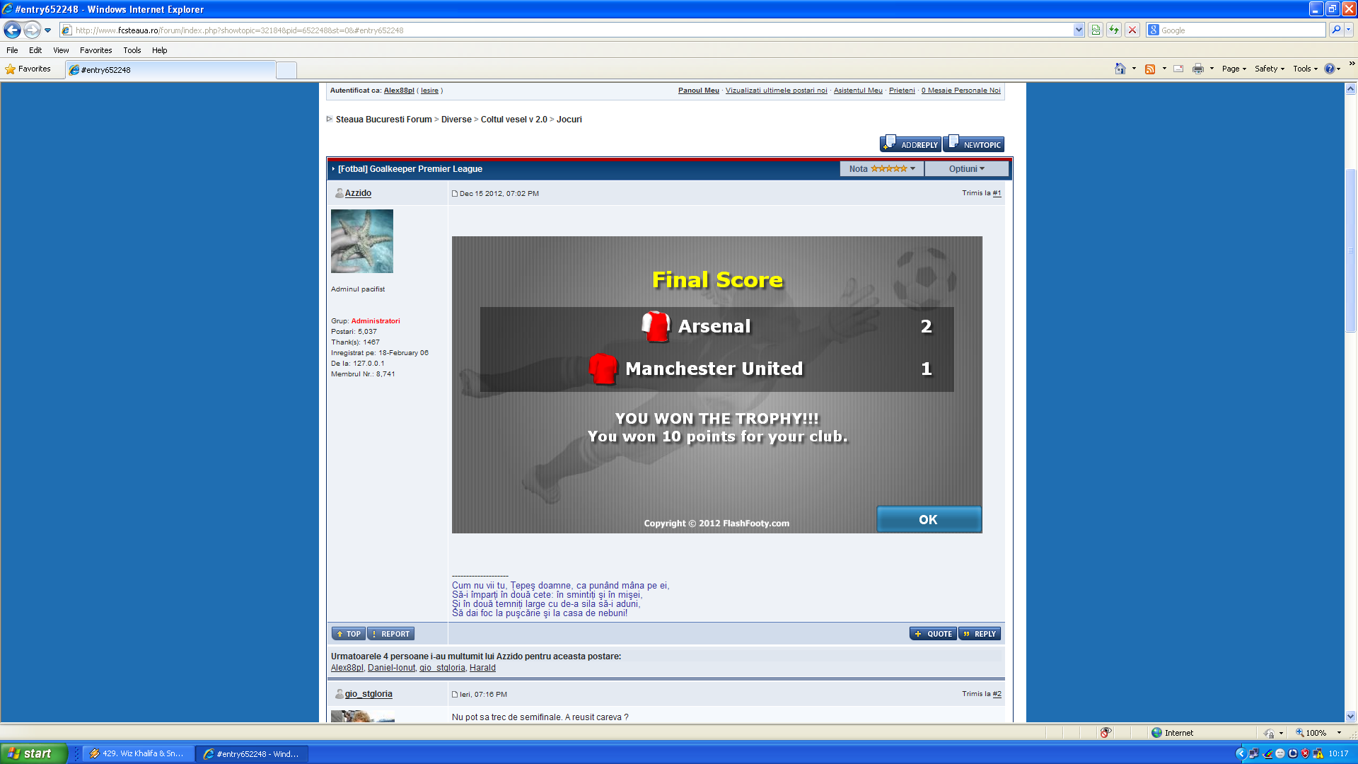
Task: Click the Home icon in the command bar
Action: tap(1120, 69)
